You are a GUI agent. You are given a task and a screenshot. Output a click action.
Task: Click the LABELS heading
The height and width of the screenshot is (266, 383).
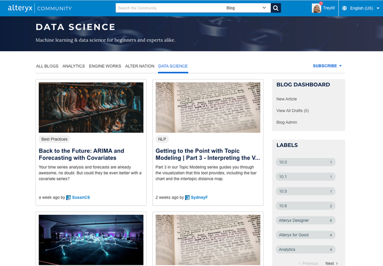tap(287, 145)
